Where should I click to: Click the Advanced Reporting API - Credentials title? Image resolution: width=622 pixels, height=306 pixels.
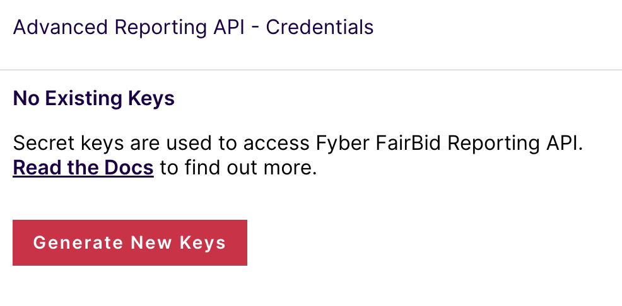coord(193,28)
